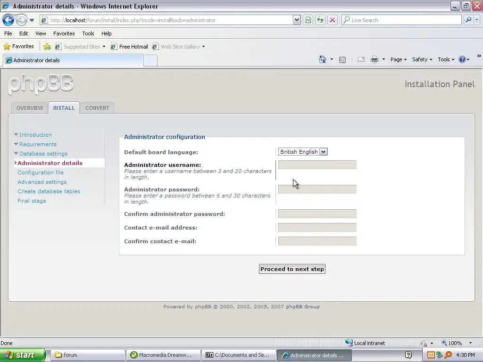Image resolution: width=483 pixels, height=362 pixels.
Task: Click the RSS Feeds icon
Action: (x=342, y=60)
